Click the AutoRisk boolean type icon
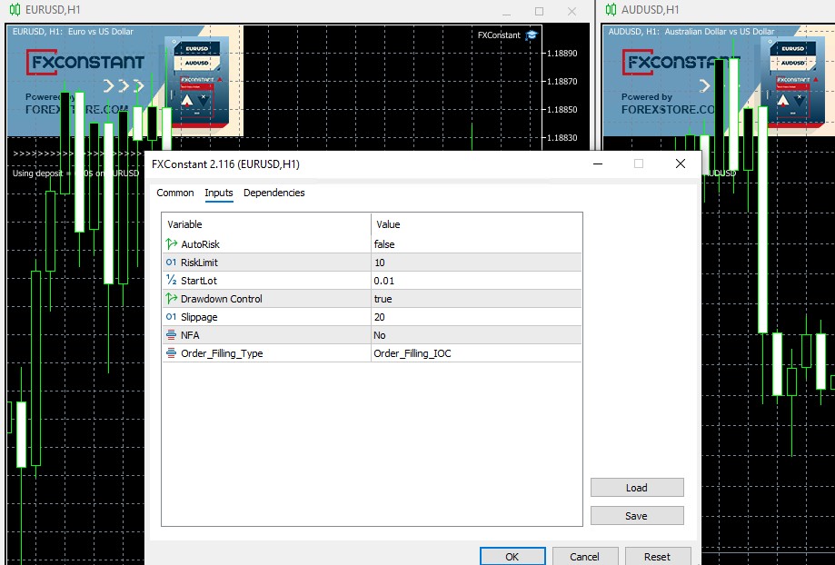835x565 pixels. click(x=172, y=244)
